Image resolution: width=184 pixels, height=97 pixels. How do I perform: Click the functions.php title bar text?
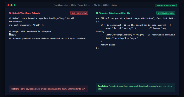pos(85,5)
